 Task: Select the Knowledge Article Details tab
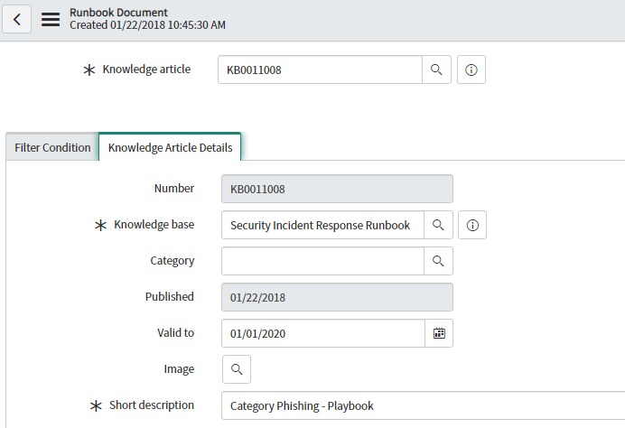coord(170,147)
